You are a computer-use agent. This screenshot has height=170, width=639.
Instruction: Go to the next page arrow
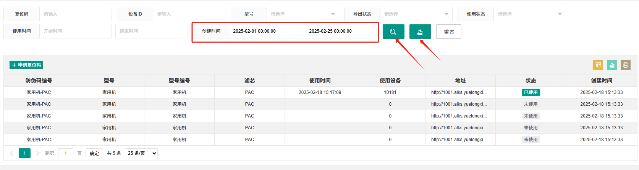point(37,153)
